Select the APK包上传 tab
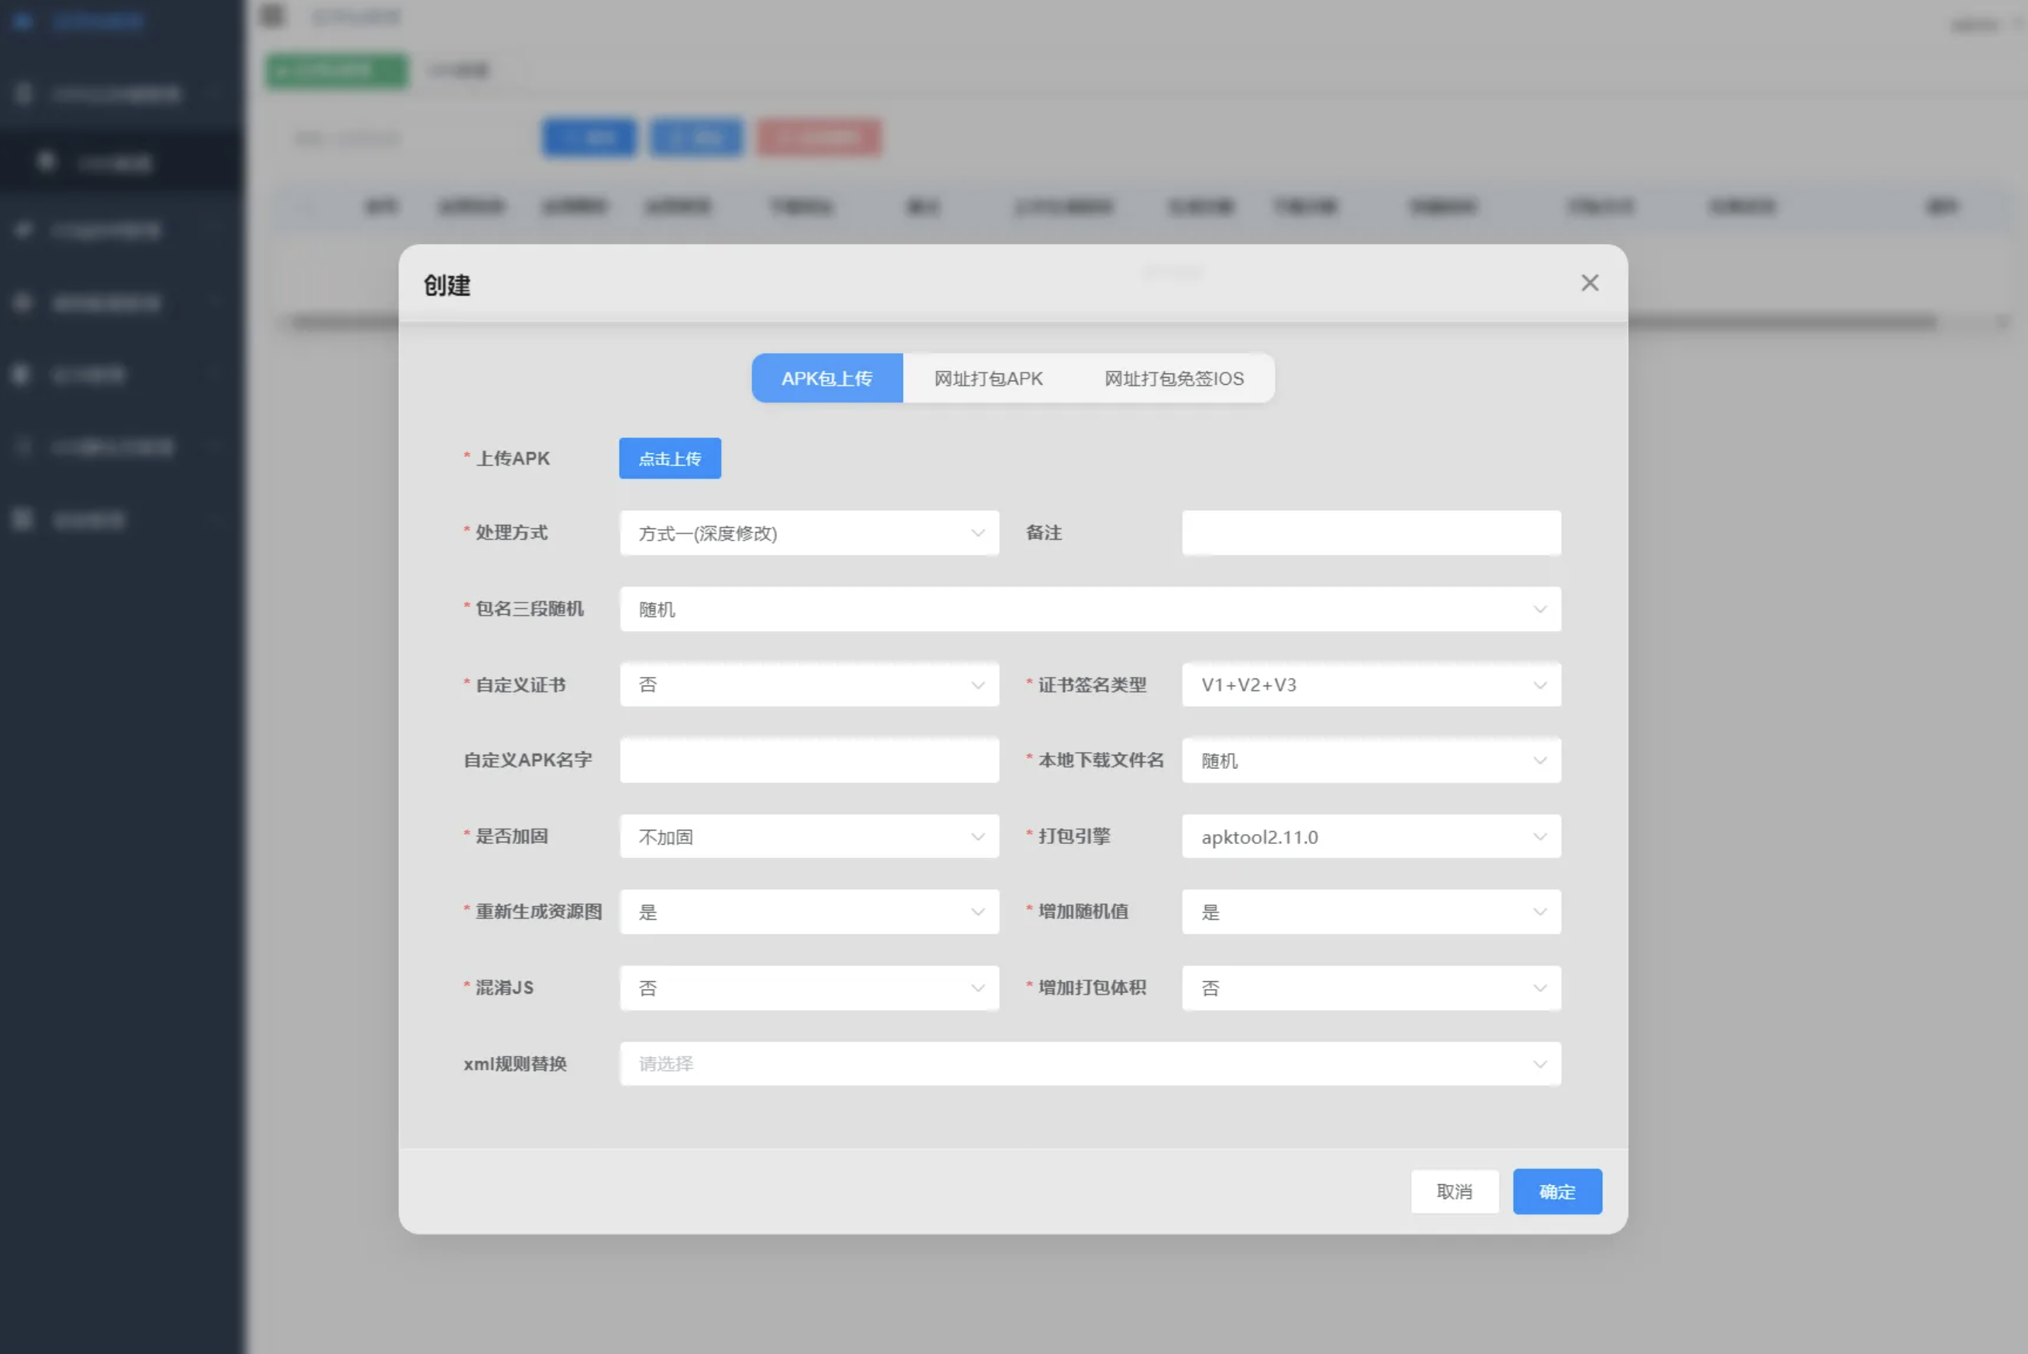Screen dimensions: 2028x1354 click(826, 378)
